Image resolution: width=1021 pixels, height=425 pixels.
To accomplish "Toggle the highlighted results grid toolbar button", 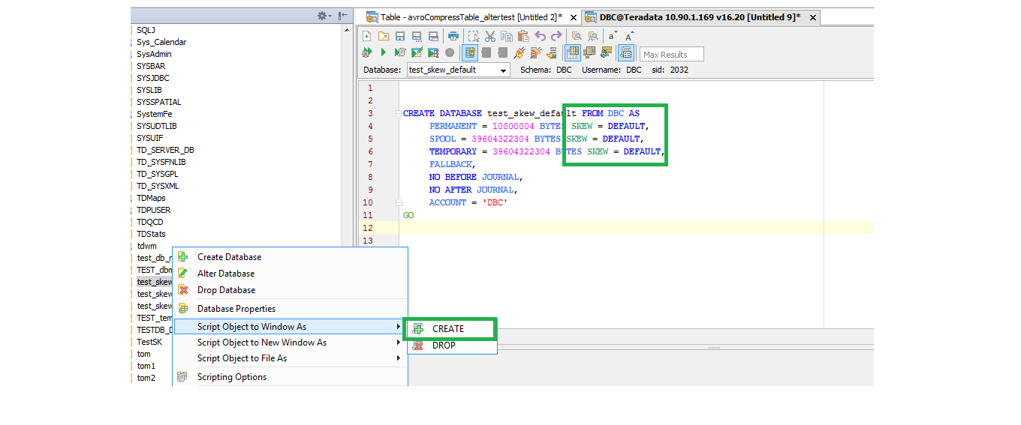I will 573,52.
